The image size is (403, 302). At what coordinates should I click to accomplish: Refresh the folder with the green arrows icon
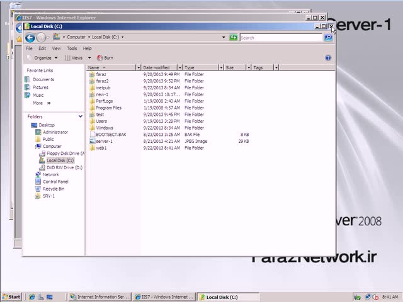coord(233,38)
